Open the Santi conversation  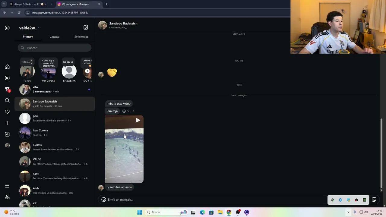pyautogui.click(x=55, y=176)
